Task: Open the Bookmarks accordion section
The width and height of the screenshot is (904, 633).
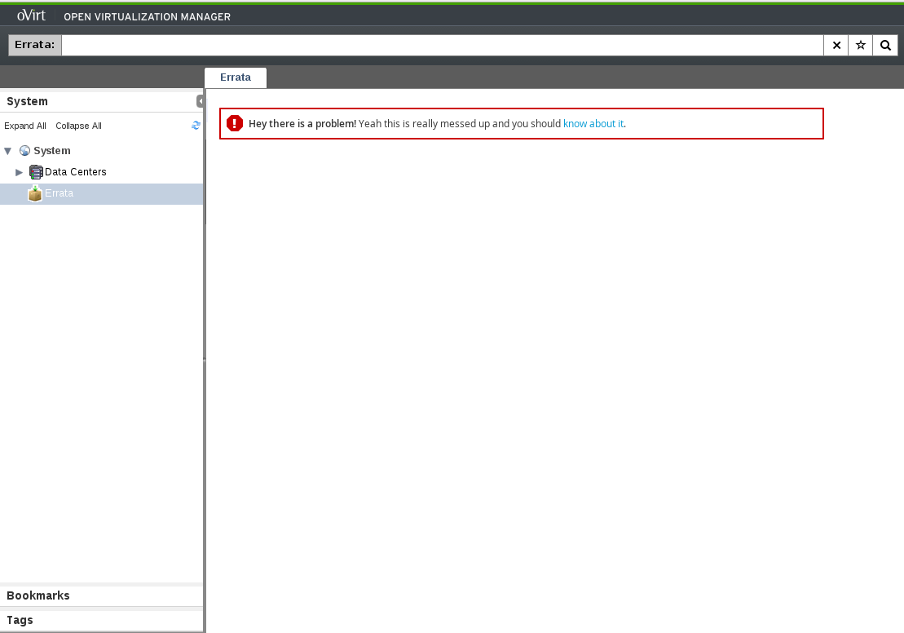Action: (x=38, y=595)
